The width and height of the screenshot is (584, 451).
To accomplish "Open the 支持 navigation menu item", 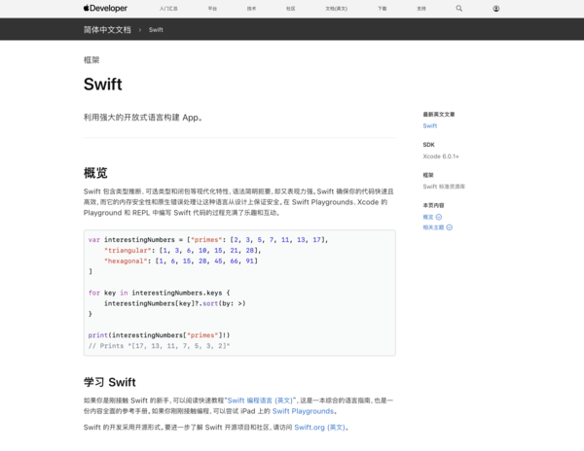I will click(x=421, y=8).
